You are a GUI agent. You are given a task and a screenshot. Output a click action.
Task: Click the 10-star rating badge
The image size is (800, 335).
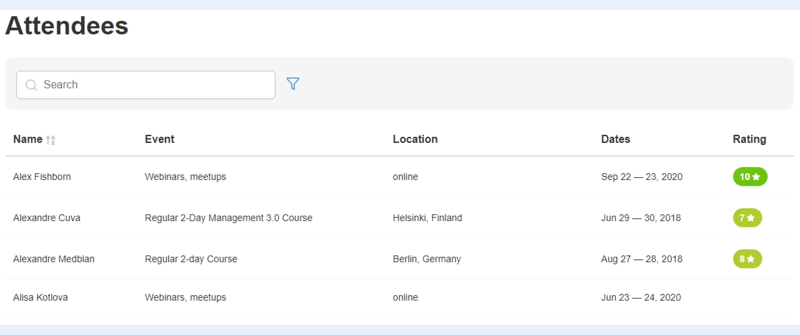(x=750, y=177)
